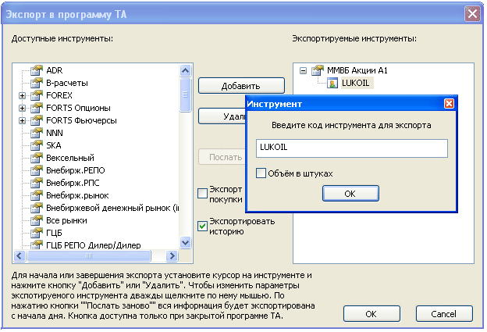Select ADR in available instruments

(x=55, y=70)
